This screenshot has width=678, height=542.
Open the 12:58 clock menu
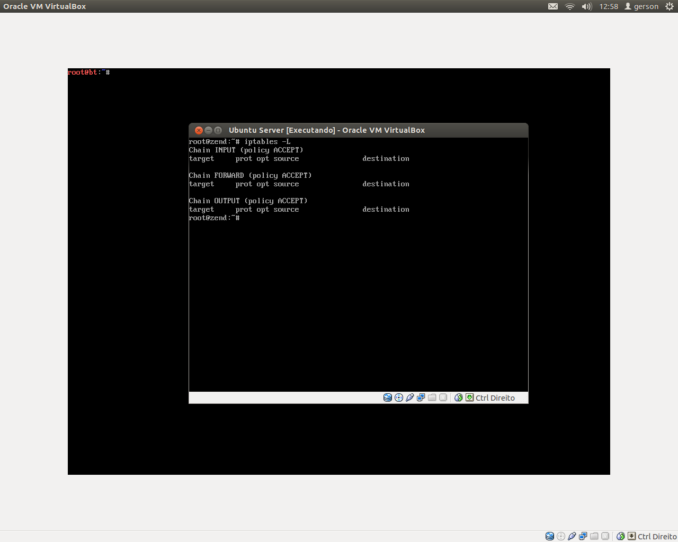[609, 6]
